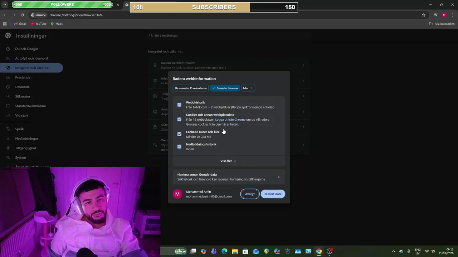Toggle Cookies och annan webbplatsdata checkbox
The height and width of the screenshot is (257, 458).
pyautogui.click(x=179, y=120)
